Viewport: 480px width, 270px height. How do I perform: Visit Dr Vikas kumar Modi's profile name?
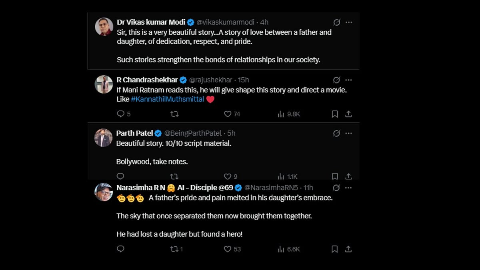151,22
